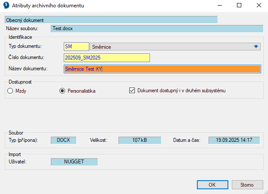
Task: Focus the Číslo dokumentu field
Action: click(106, 58)
